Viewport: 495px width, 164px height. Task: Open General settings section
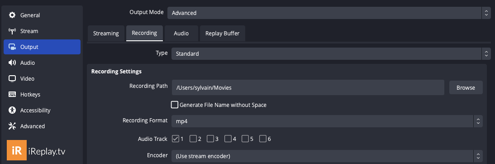[42, 15]
